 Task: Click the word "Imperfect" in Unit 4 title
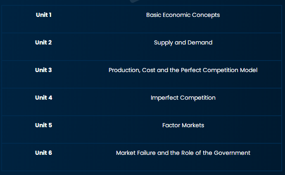coord(165,98)
